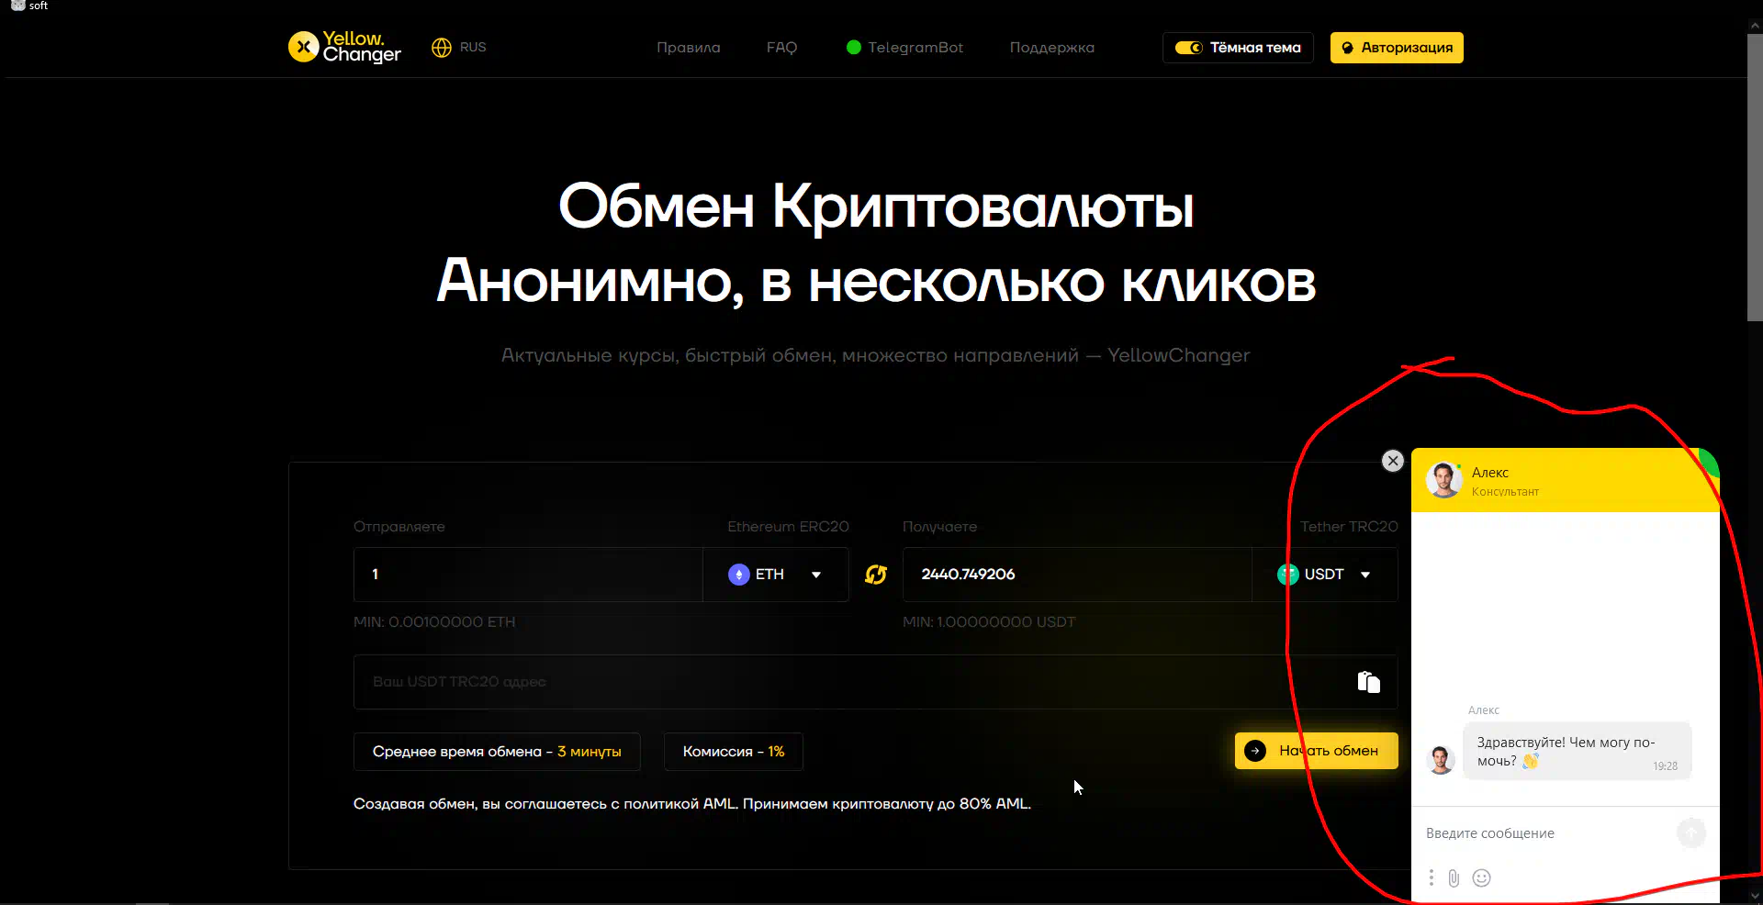Click the green TelegramBot status dot
The width and height of the screenshot is (1763, 905).
pyautogui.click(x=854, y=48)
